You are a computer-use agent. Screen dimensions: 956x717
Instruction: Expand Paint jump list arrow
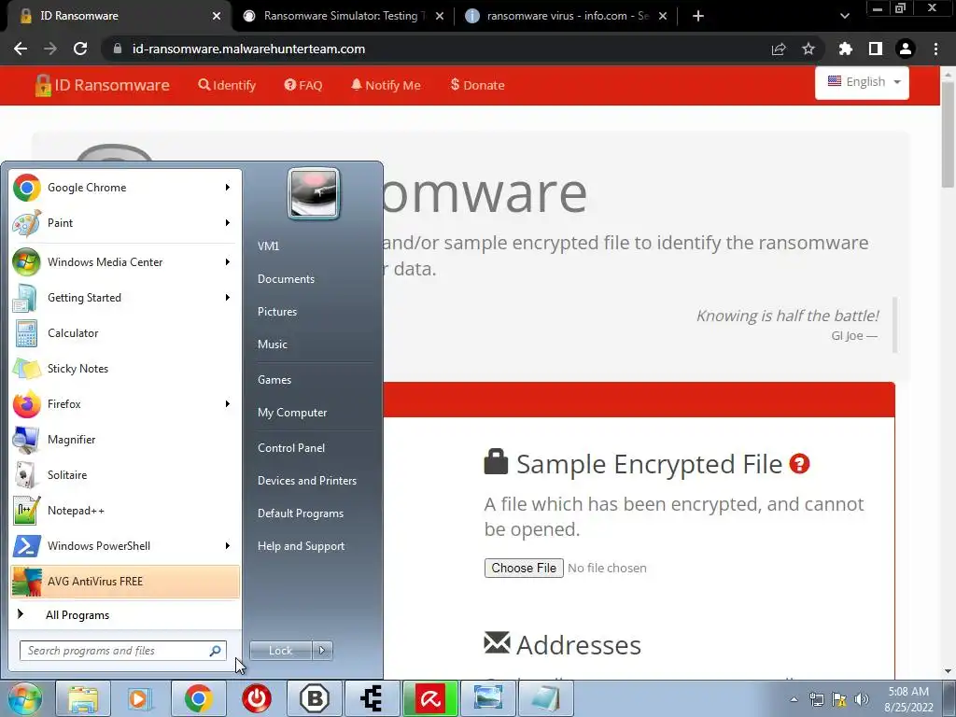[228, 222]
